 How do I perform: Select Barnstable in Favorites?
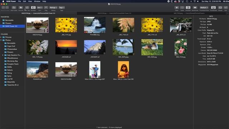coord(9,20)
